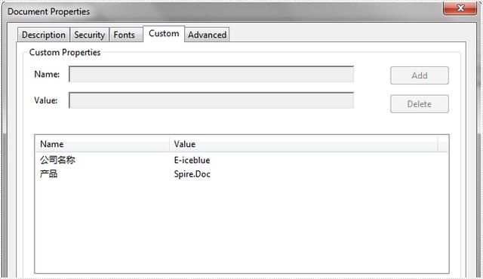Select the Fonts tab

pyautogui.click(x=126, y=35)
